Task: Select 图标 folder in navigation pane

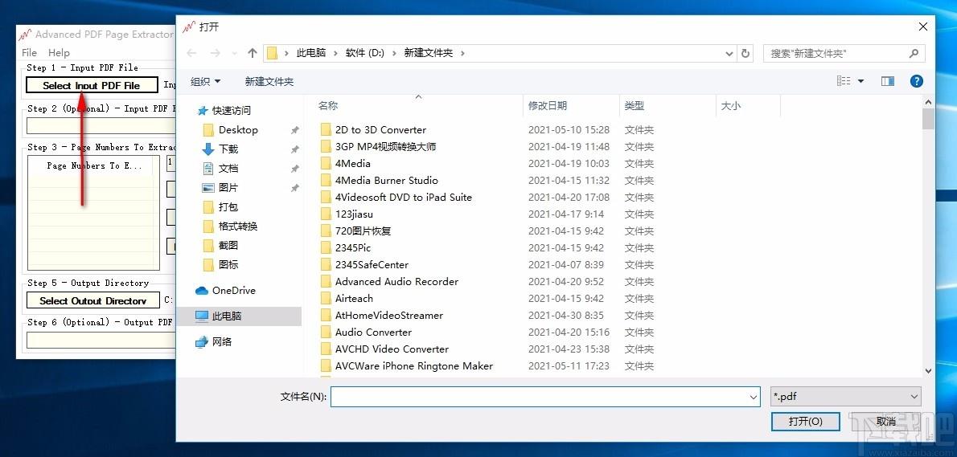Action: (228, 264)
